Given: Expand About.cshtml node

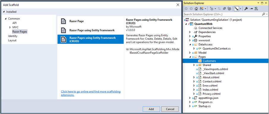Looking at the screenshot, I should coord(194,77).
